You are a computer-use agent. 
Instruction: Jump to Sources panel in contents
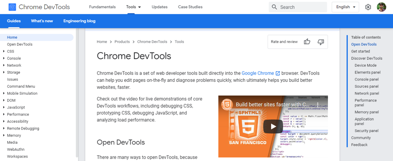[366, 87]
